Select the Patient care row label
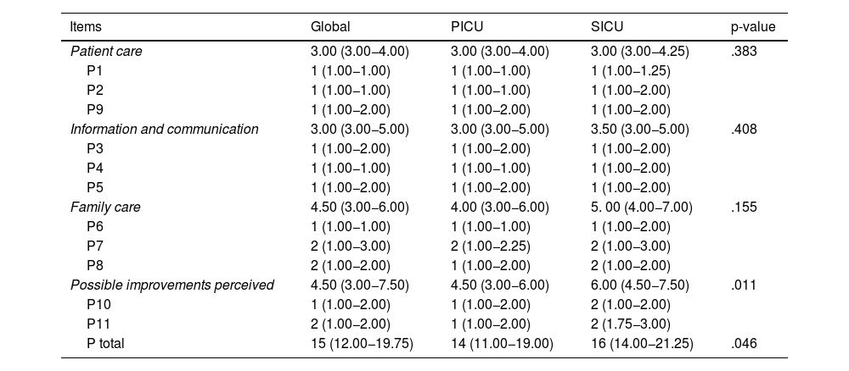The height and width of the screenshot is (371, 849). pos(106,51)
